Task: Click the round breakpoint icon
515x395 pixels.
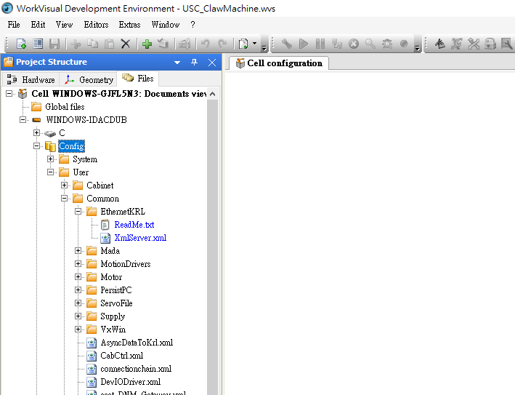Action: [x=404, y=44]
